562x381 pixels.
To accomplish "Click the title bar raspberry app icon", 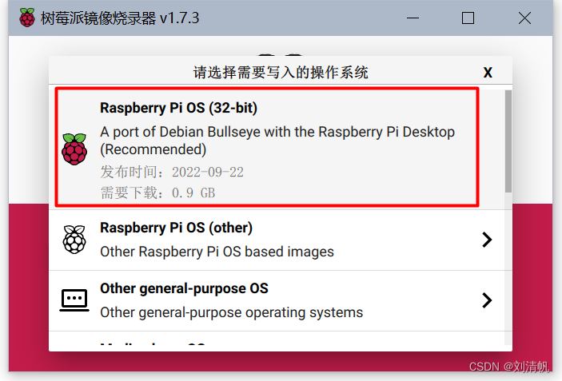I will (27, 18).
